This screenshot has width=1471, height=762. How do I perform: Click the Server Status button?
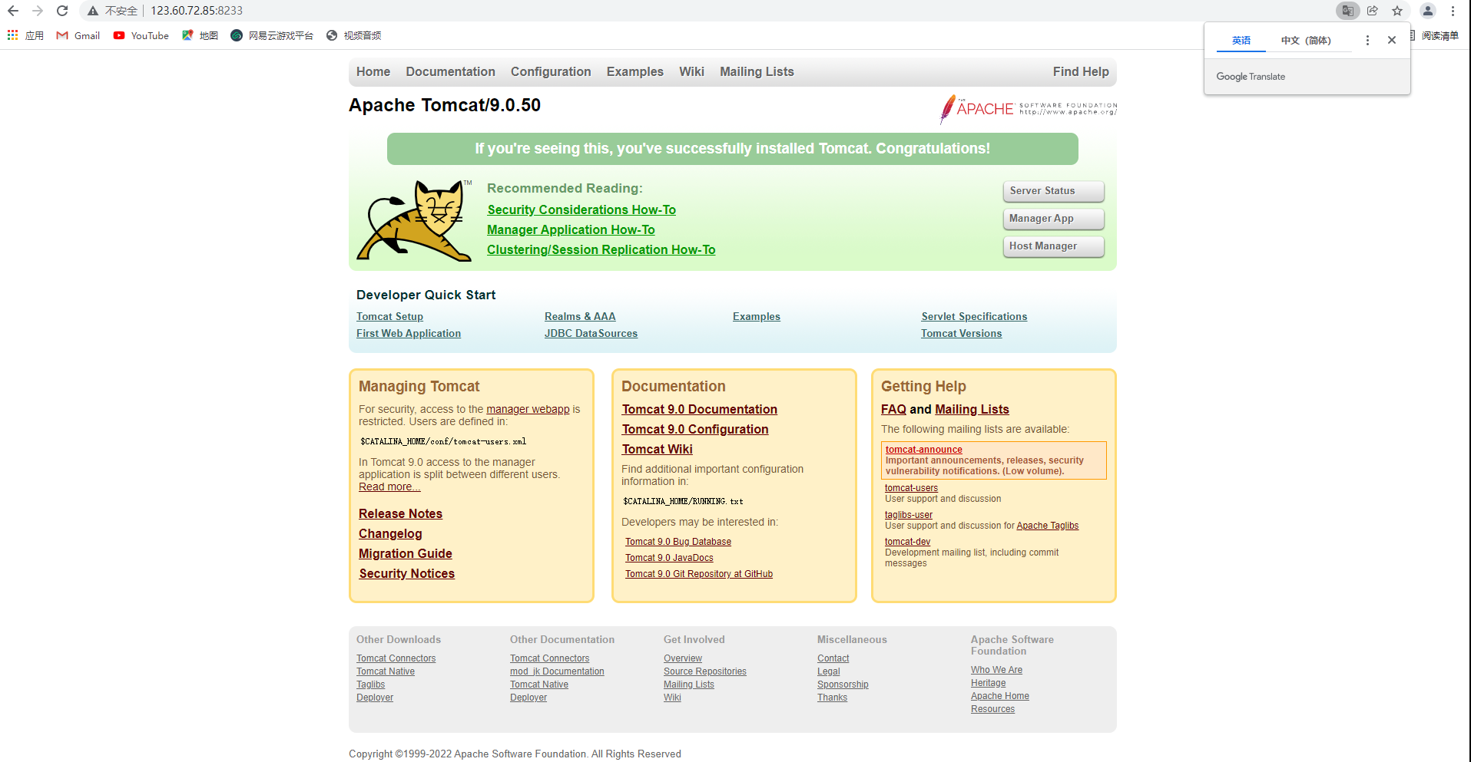pos(1053,191)
